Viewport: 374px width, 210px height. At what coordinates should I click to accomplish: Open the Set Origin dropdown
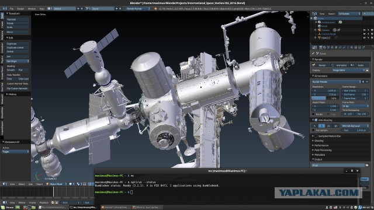[x=18, y=61]
